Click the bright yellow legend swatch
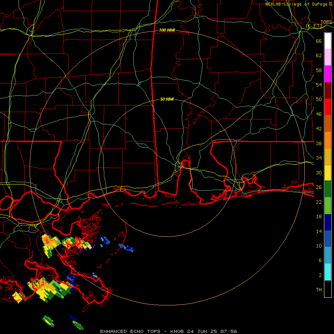 [328, 173]
